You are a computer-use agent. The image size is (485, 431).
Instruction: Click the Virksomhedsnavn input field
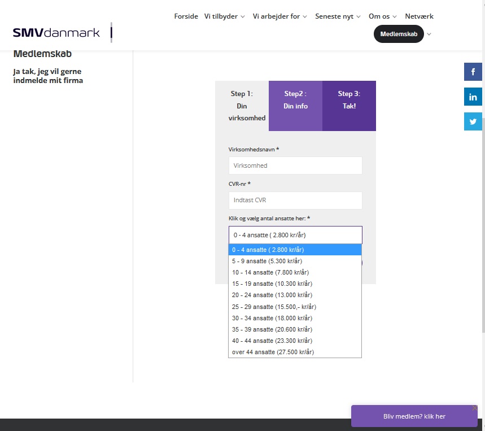click(x=295, y=166)
